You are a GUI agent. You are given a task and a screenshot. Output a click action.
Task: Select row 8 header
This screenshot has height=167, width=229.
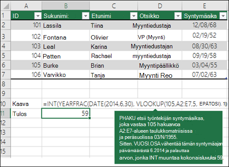click(x=5, y=84)
